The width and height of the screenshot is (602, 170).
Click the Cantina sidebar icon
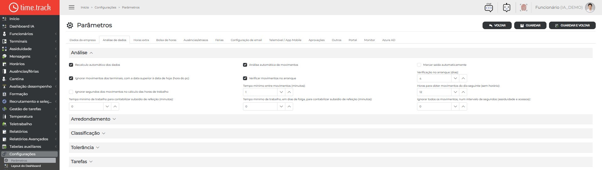coord(4,79)
